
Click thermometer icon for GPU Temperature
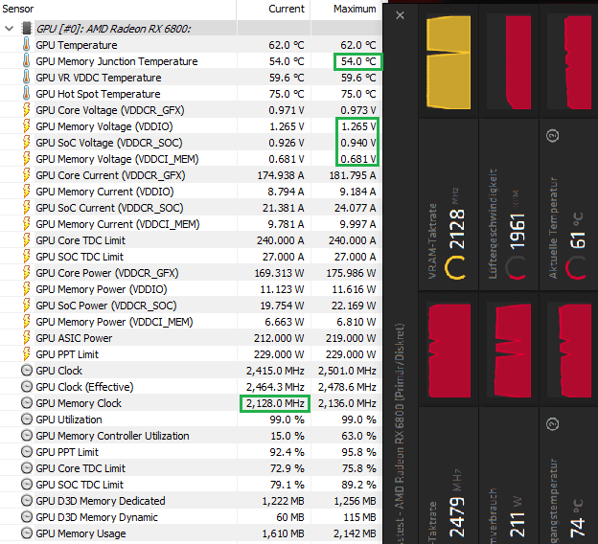26,45
